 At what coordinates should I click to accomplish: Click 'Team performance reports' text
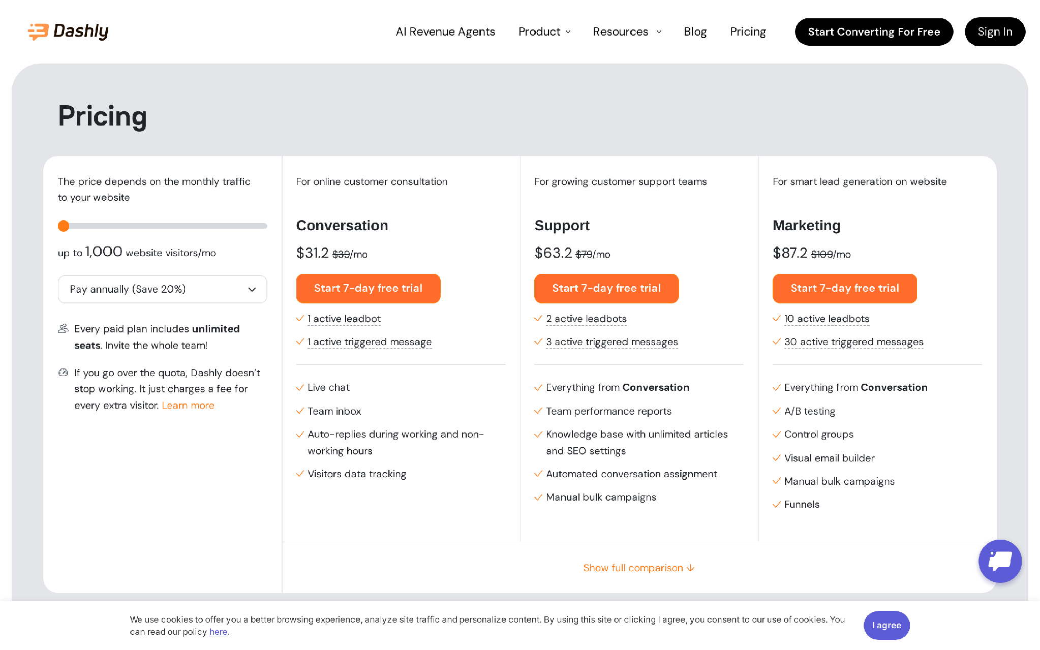(x=608, y=411)
